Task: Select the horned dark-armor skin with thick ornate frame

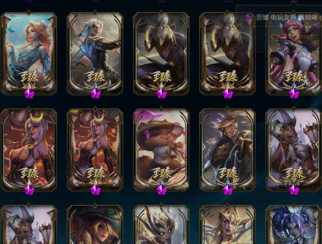Action: click(227, 53)
